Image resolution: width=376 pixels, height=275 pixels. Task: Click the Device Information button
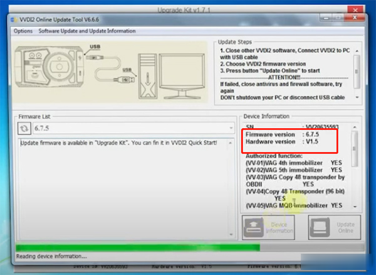[268, 227]
